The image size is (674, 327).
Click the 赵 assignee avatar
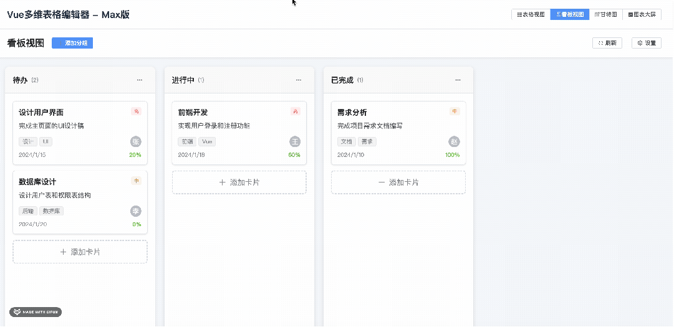tap(455, 141)
